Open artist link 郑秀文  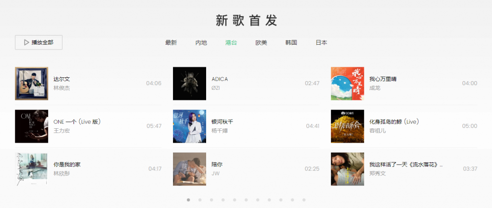(378, 173)
